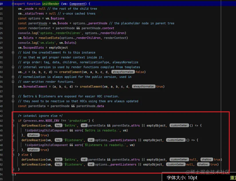Click isUpdatingChildComponent in the $attrs warning line
The height and width of the screenshot is (181, 236).
click(47, 130)
